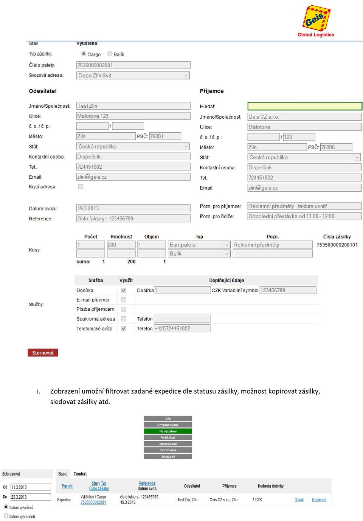Image resolution: width=363 pixels, height=521 pixels.
Task: Open the Detail link for the shipment
Action: click(299, 500)
